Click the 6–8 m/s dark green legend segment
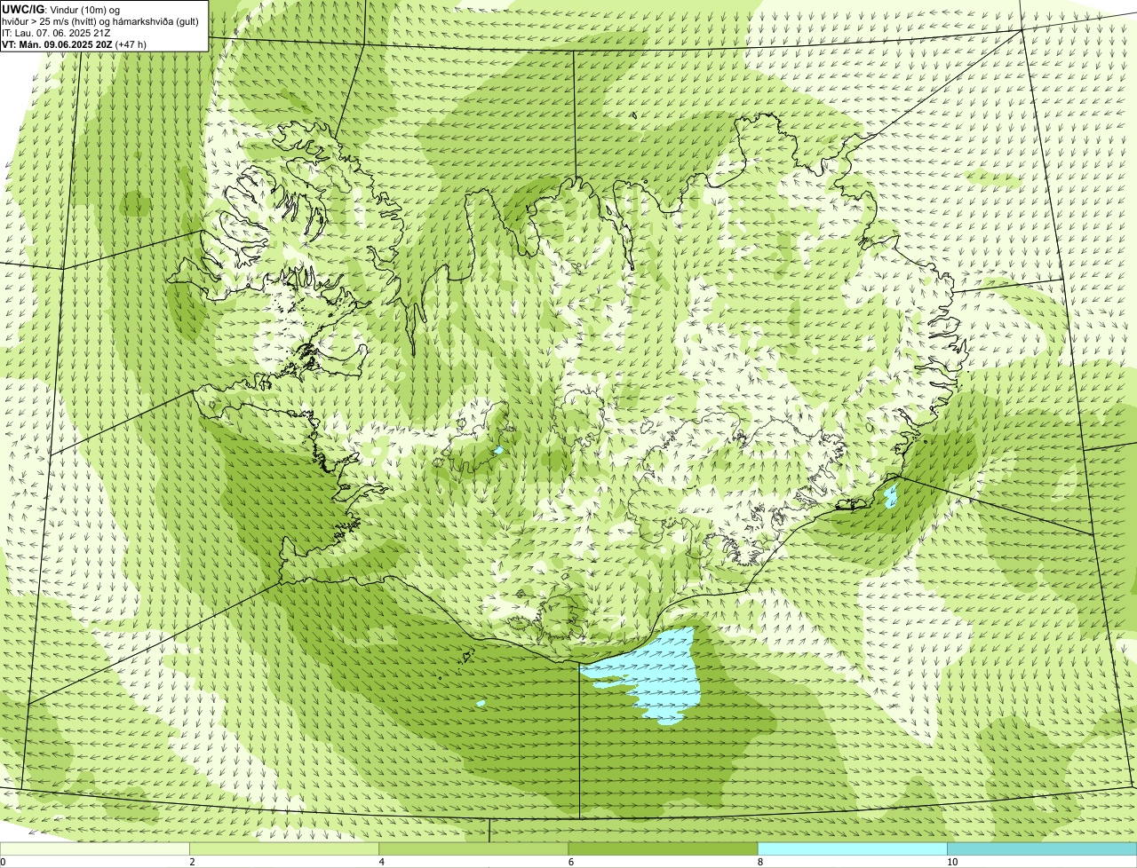Image resolution: width=1137 pixels, height=868 pixels. [663, 849]
